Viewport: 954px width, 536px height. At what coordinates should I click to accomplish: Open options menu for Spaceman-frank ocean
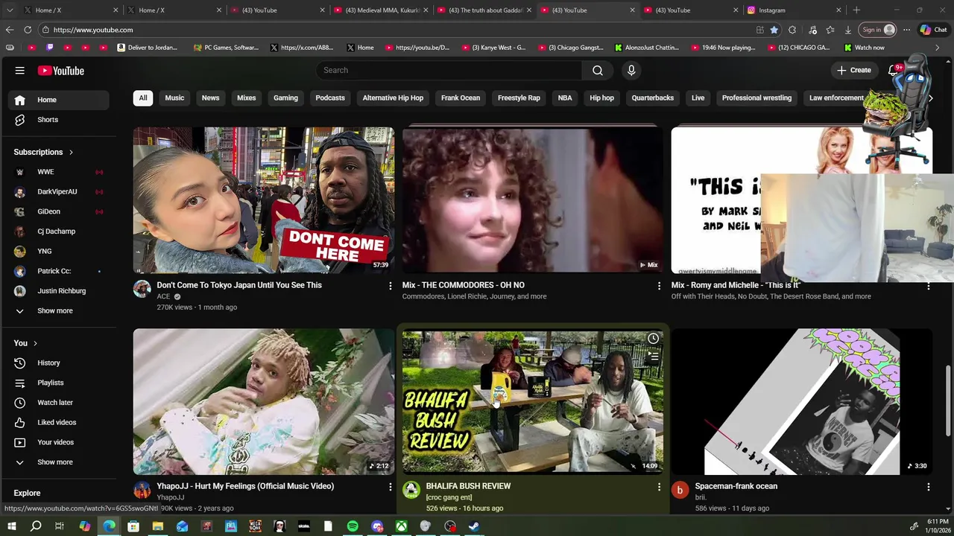[x=928, y=486]
